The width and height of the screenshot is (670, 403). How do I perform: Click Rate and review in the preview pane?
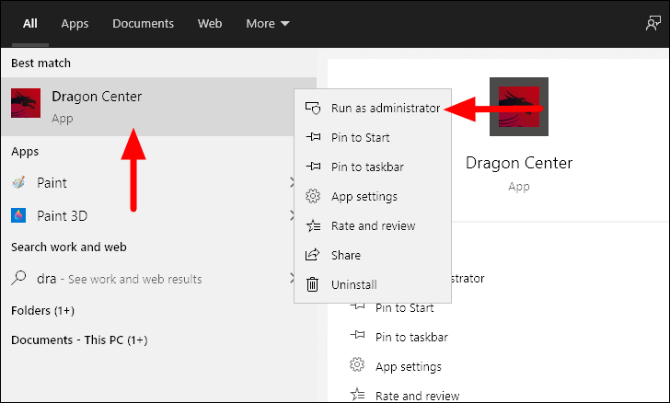tap(418, 396)
